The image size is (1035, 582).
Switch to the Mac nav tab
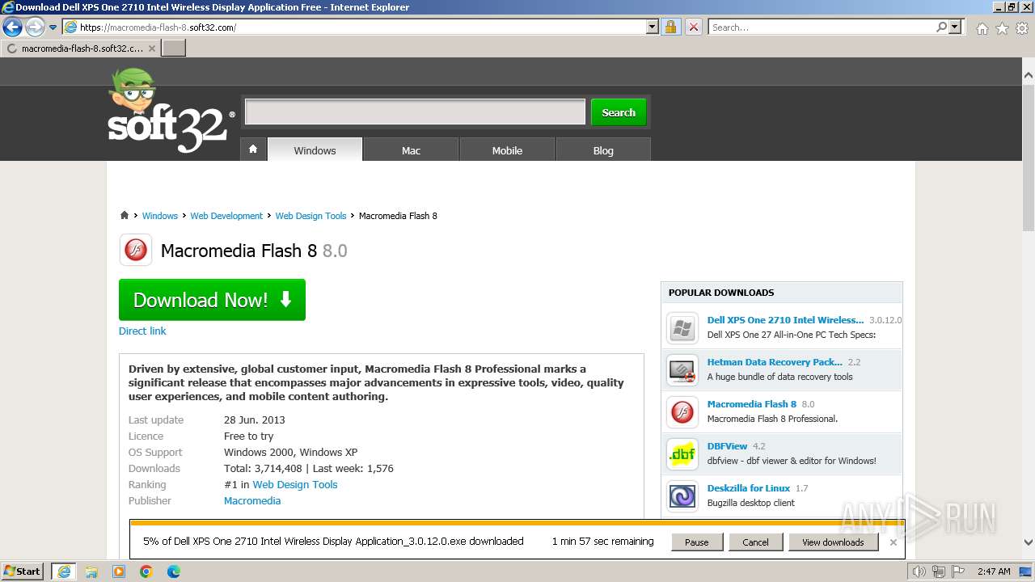coord(411,150)
